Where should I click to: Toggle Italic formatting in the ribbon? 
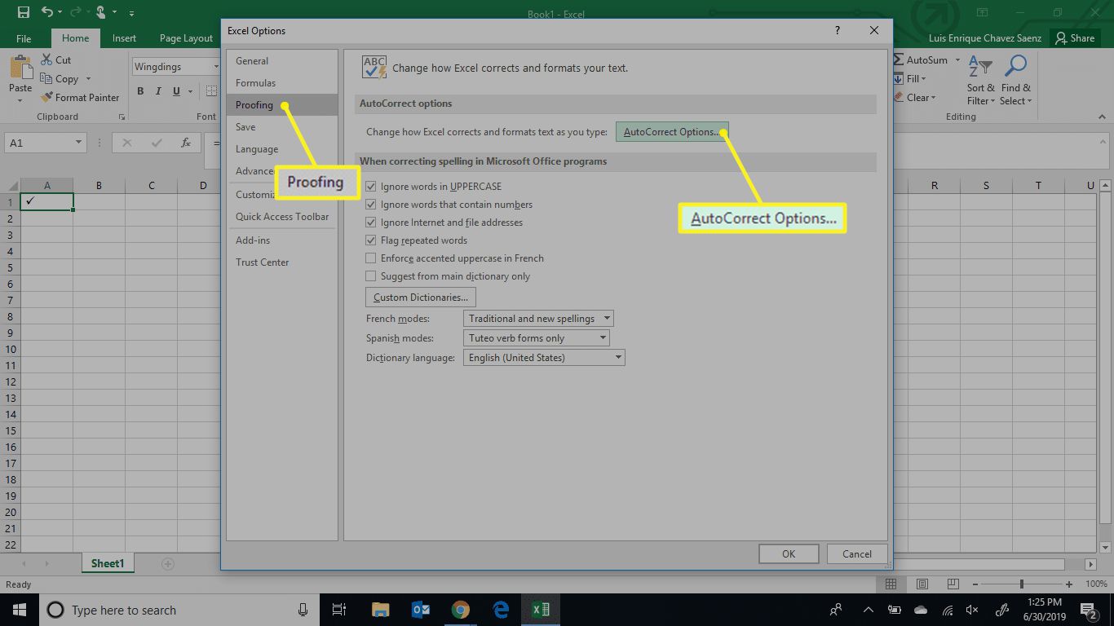[x=157, y=91]
